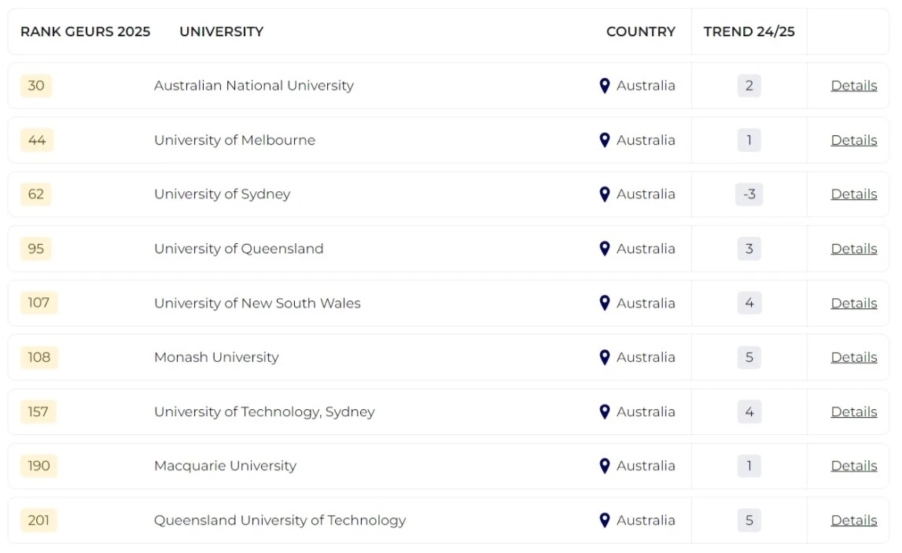
Task: Click rank badge 201
Action: coord(39,520)
